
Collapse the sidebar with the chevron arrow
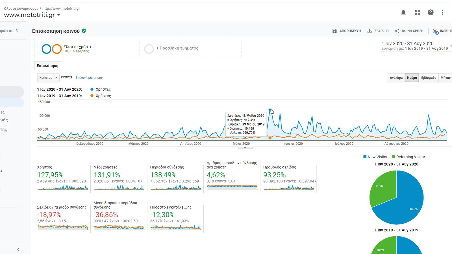click(18, 249)
